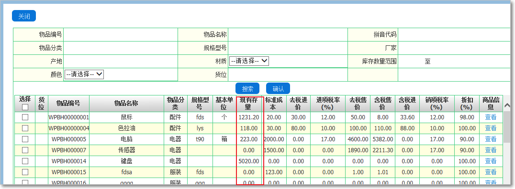
Task: Select cell WPBH00000004
Action: [68, 128]
